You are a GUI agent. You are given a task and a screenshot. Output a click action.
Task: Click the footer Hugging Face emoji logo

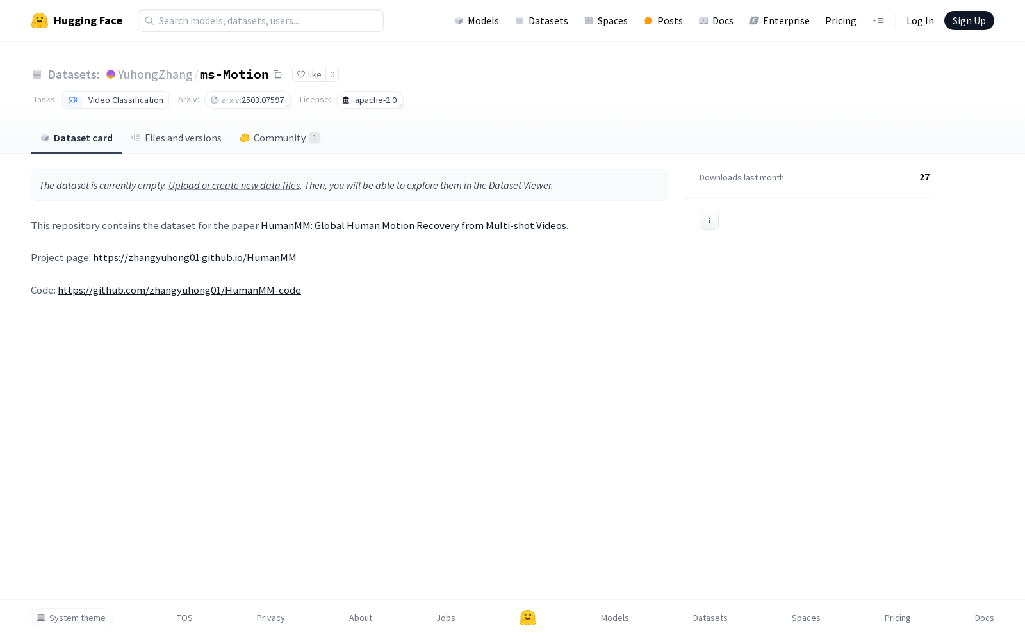tap(528, 618)
